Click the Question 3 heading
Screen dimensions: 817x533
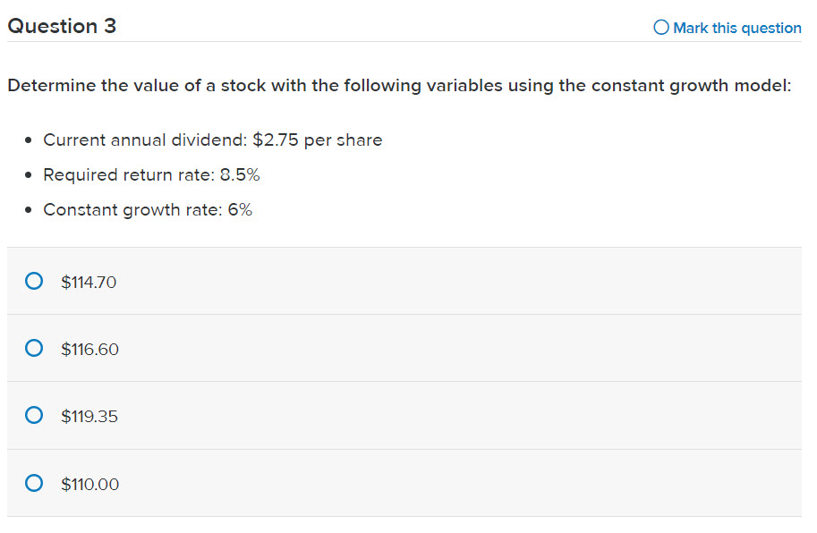[x=61, y=26]
